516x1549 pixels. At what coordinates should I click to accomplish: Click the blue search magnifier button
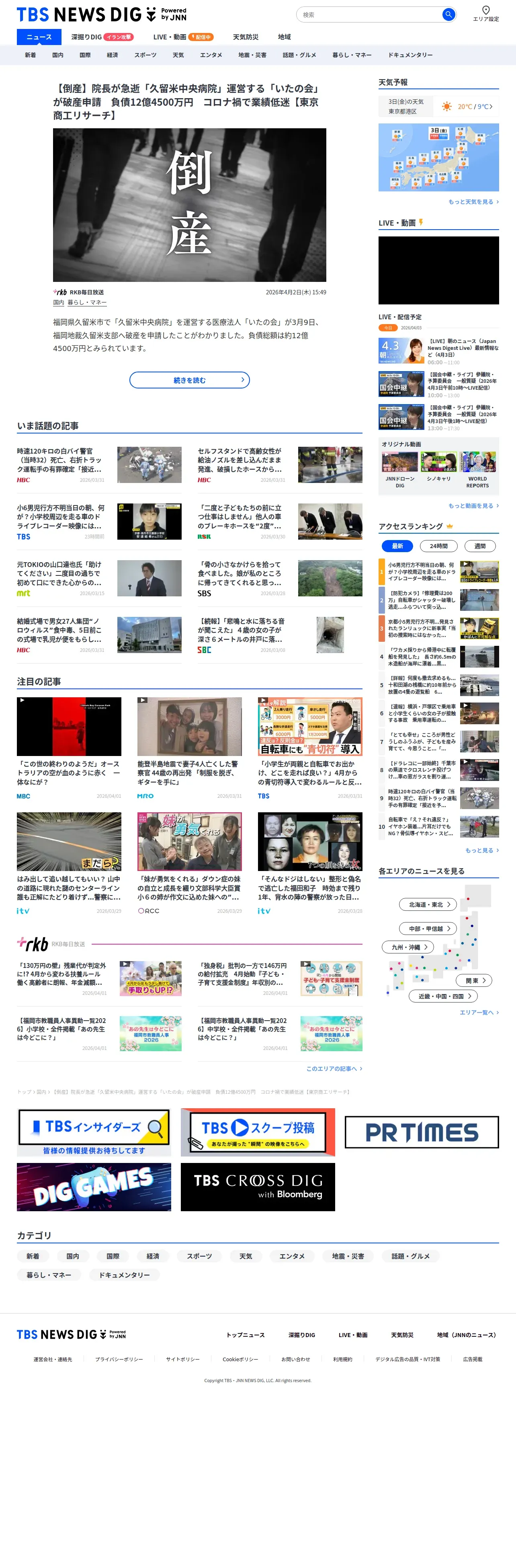(448, 14)
